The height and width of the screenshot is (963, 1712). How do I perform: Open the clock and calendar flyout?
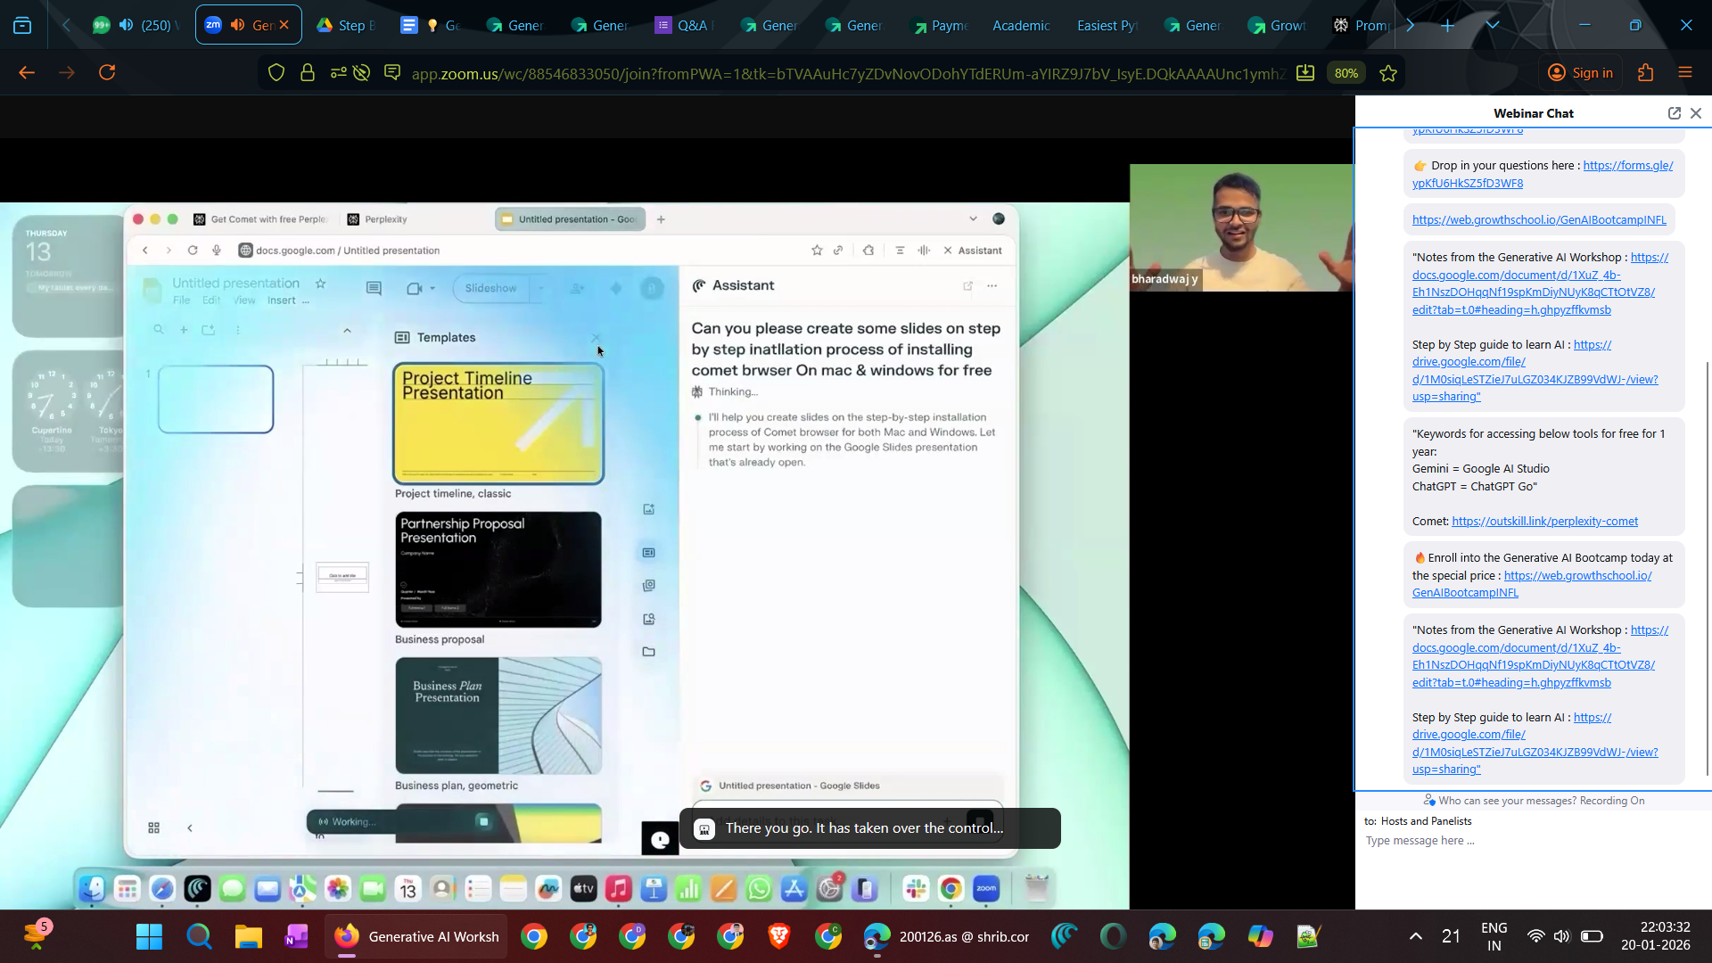point(1655,937)
